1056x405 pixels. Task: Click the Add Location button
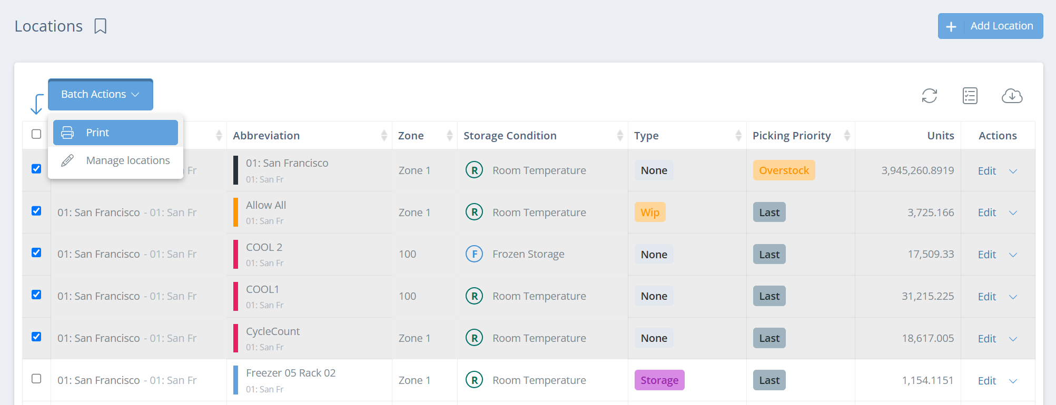click(990, 26)
